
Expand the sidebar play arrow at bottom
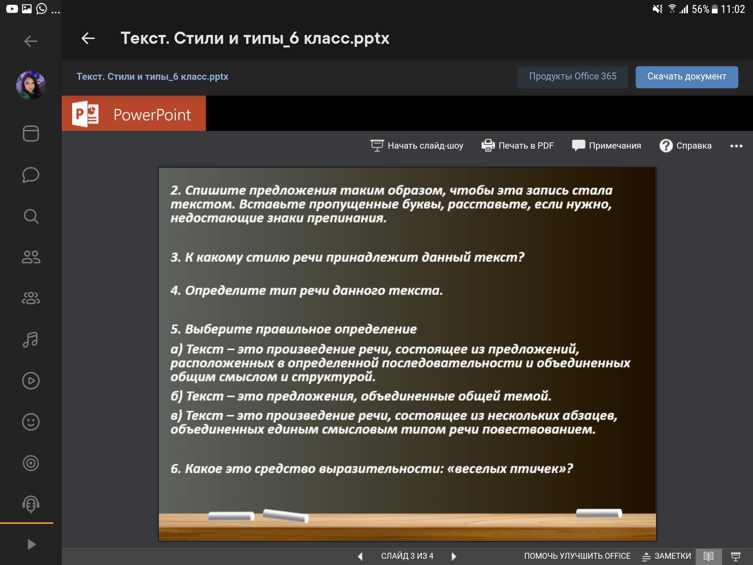pyautogui.click(x=32, y=544)
